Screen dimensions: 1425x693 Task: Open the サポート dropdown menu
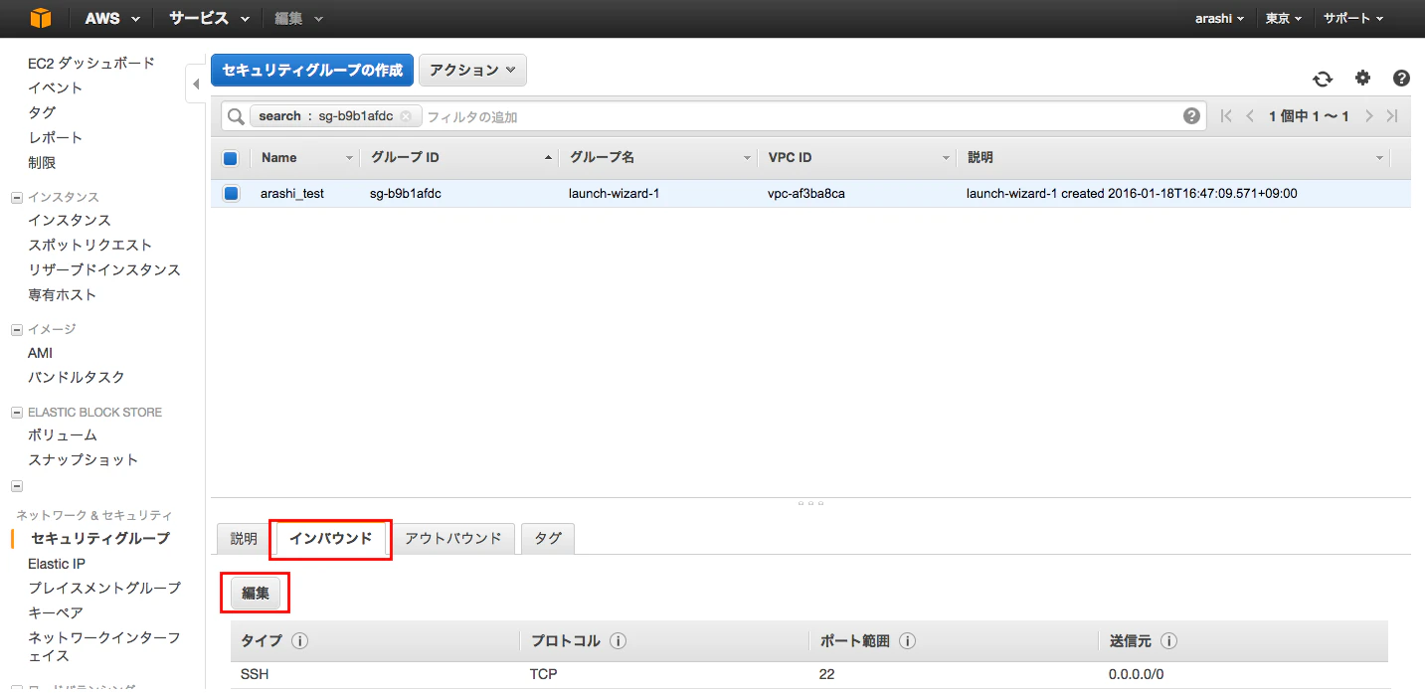pos(1353,18)
